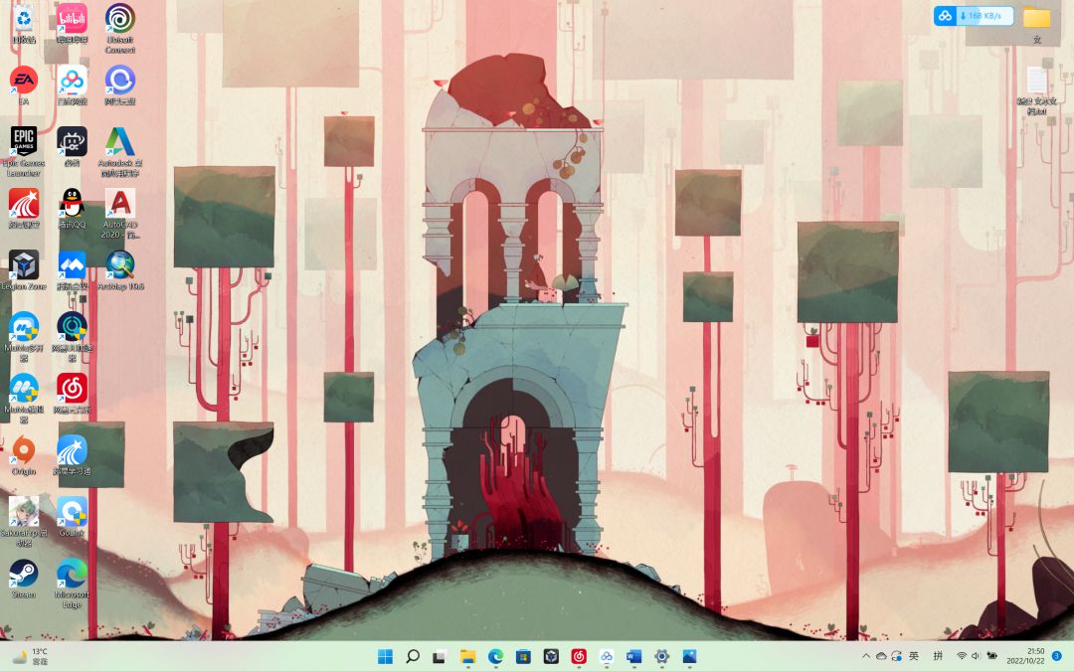The image size is (1074, 671).
Task: Open Task View on taskbar
Action: point(440,657)
